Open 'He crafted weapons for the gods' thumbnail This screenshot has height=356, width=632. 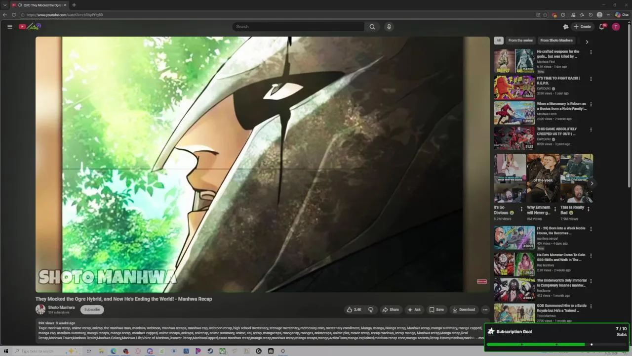[514, 61]
